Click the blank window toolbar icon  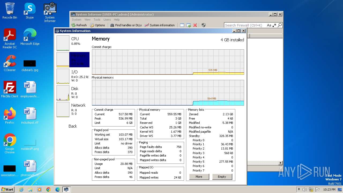[x=182, y=25]
